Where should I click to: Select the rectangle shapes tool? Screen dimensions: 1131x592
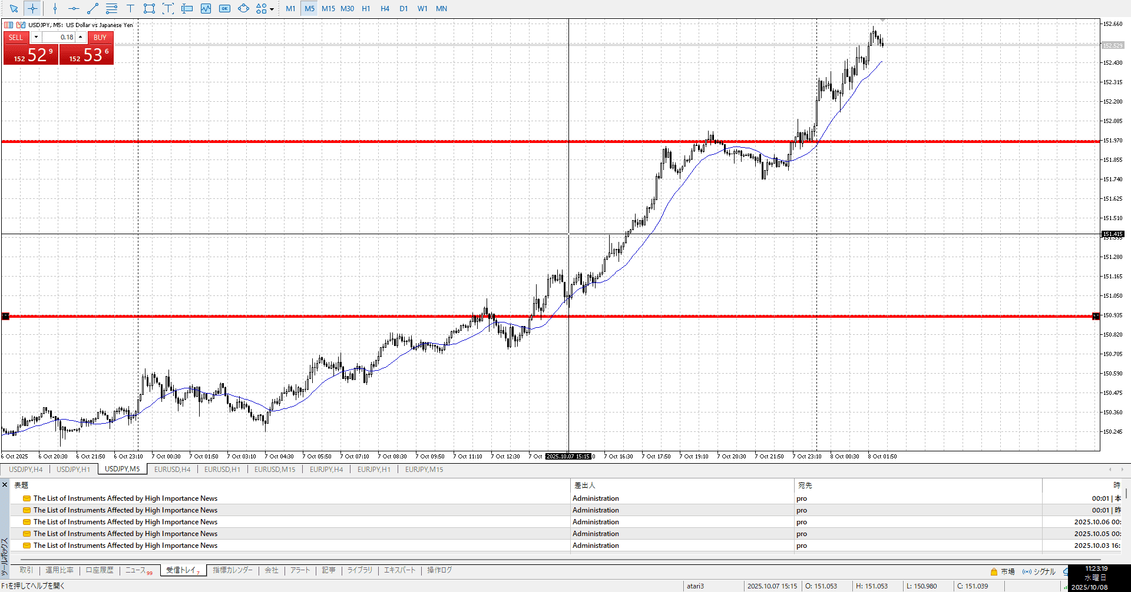point(149,9)
